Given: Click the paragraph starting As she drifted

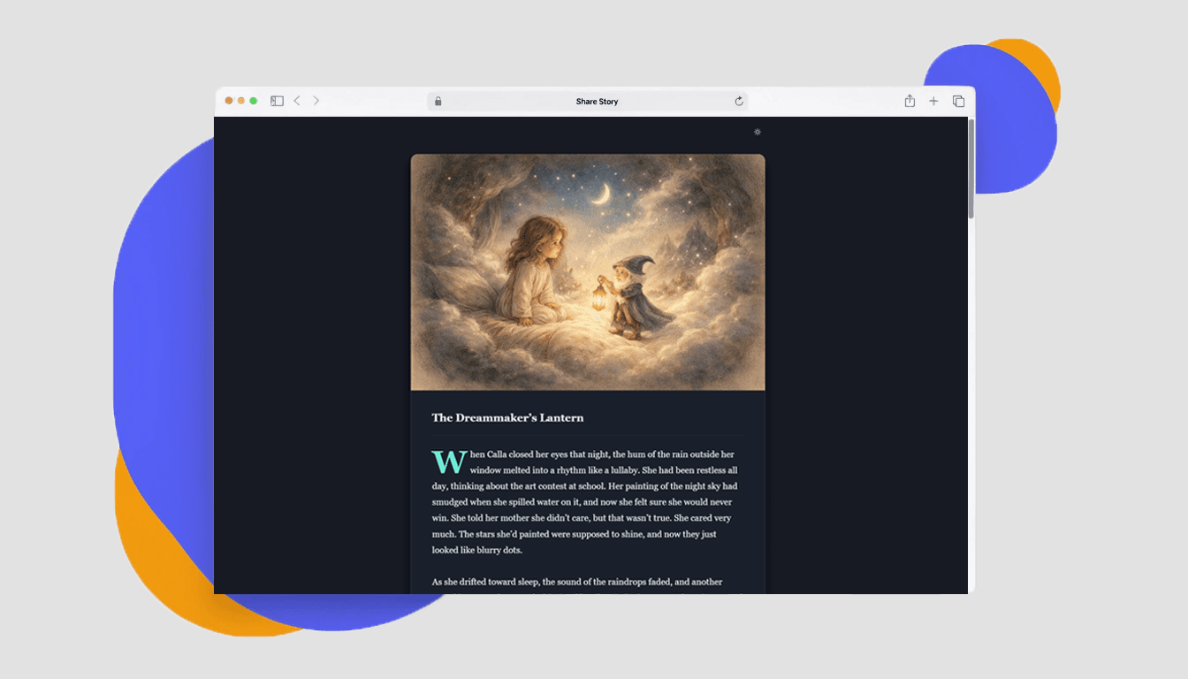Looking at the screenshot, I should pyautogui.click(x=575, y=582).
